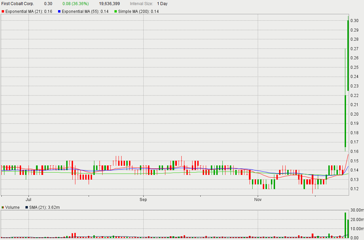Click the 10.00m volume axis label
364x240 pixels.
pos(357,229)
